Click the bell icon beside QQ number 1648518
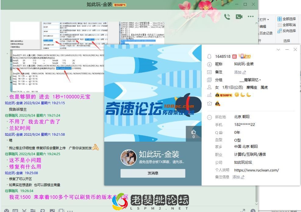Screen dimensions: 301x212 click(x=209, y=57)
